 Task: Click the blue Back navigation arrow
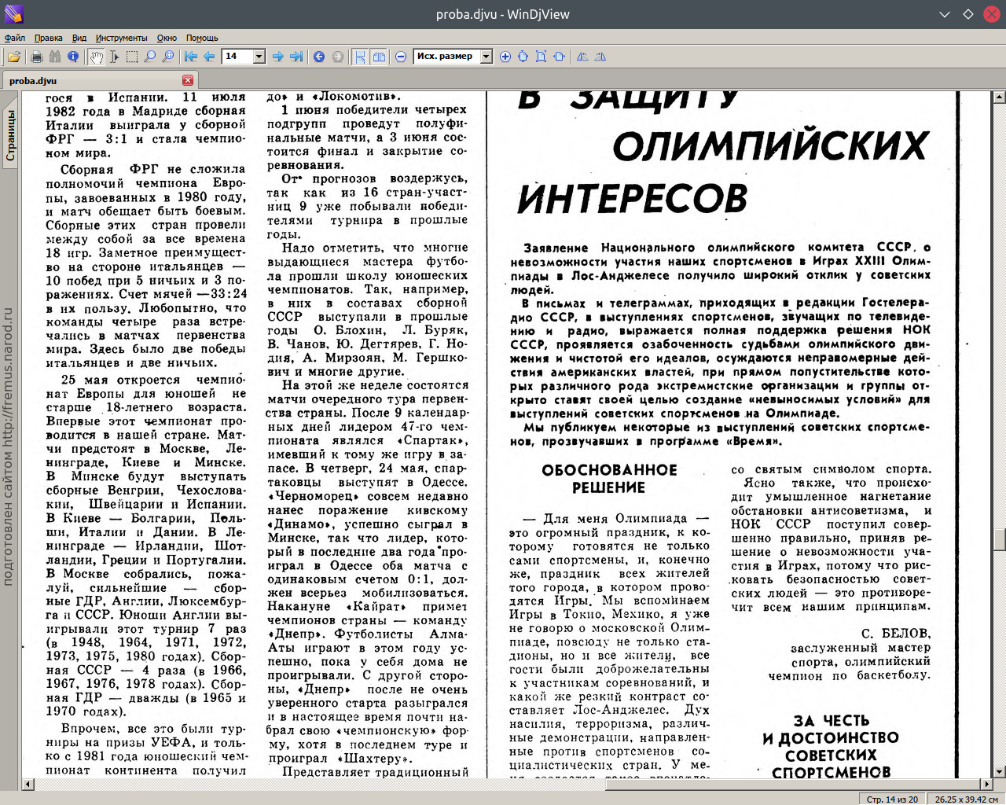click(319, 57)
